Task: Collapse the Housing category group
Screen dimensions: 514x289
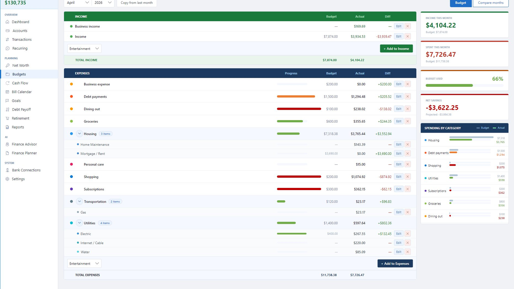Action: (79, 134)
